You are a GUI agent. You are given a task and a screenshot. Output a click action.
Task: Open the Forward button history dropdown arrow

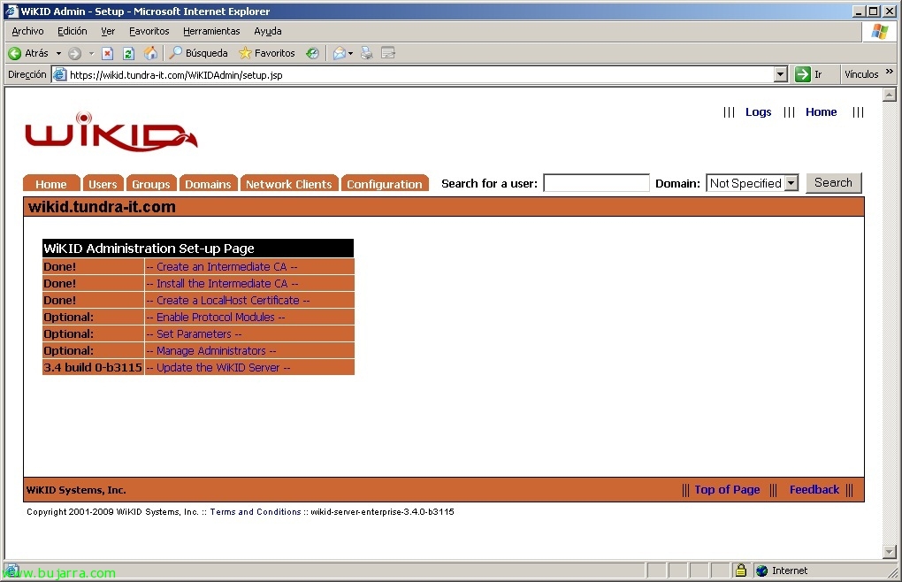pos(91,53)
